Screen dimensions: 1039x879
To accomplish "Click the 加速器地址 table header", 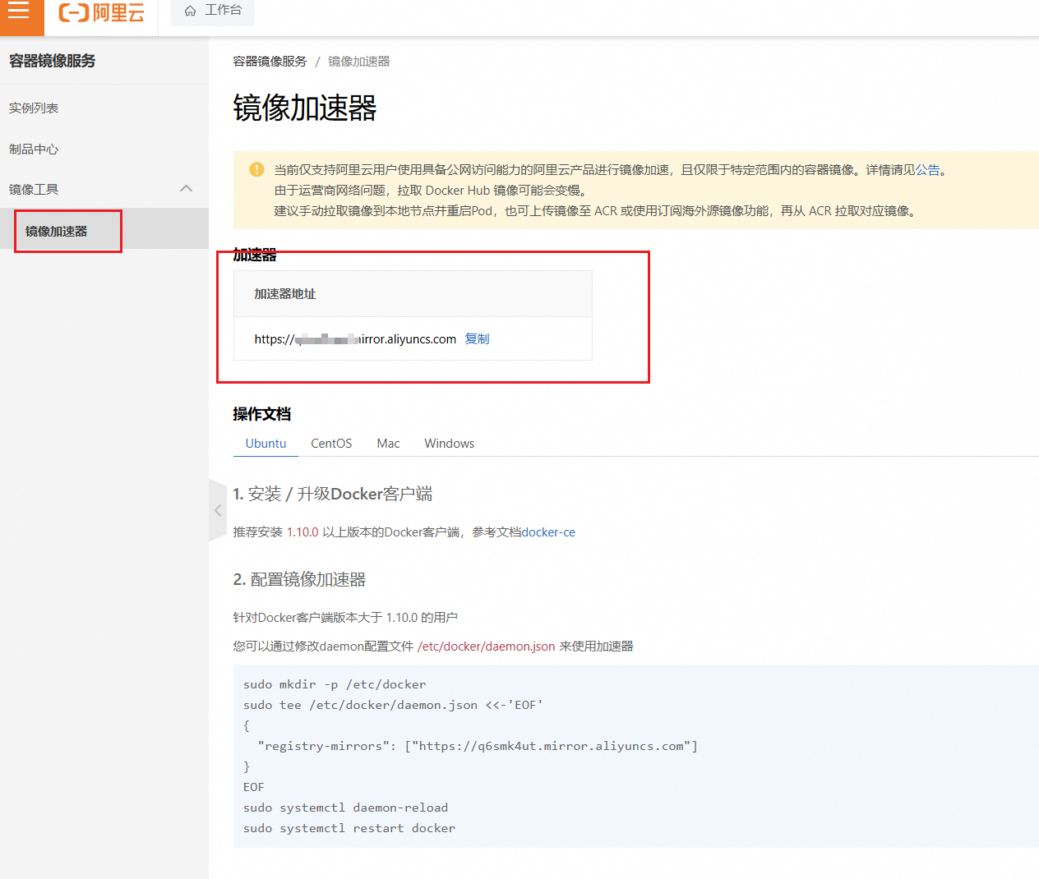I will click(x=285, y=294).
